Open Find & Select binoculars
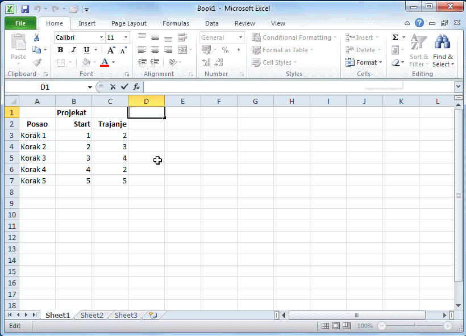The height and width of the screenshot is (336, 466). 443,49
